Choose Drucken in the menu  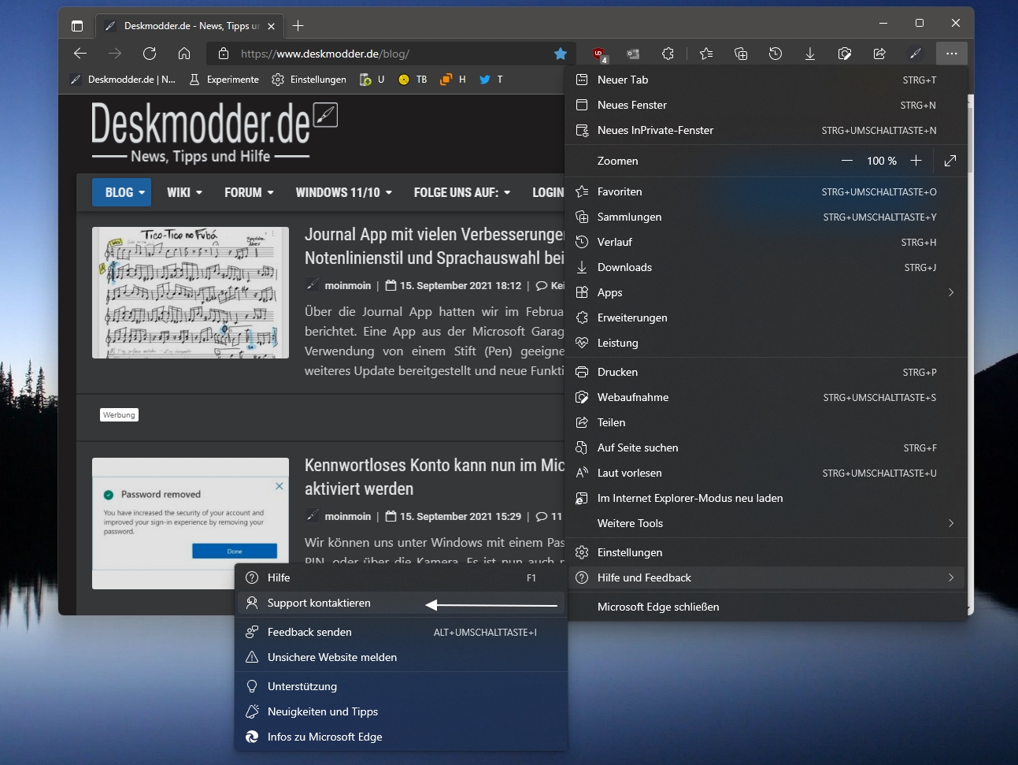pyautogui.click(x=766, y=372)
